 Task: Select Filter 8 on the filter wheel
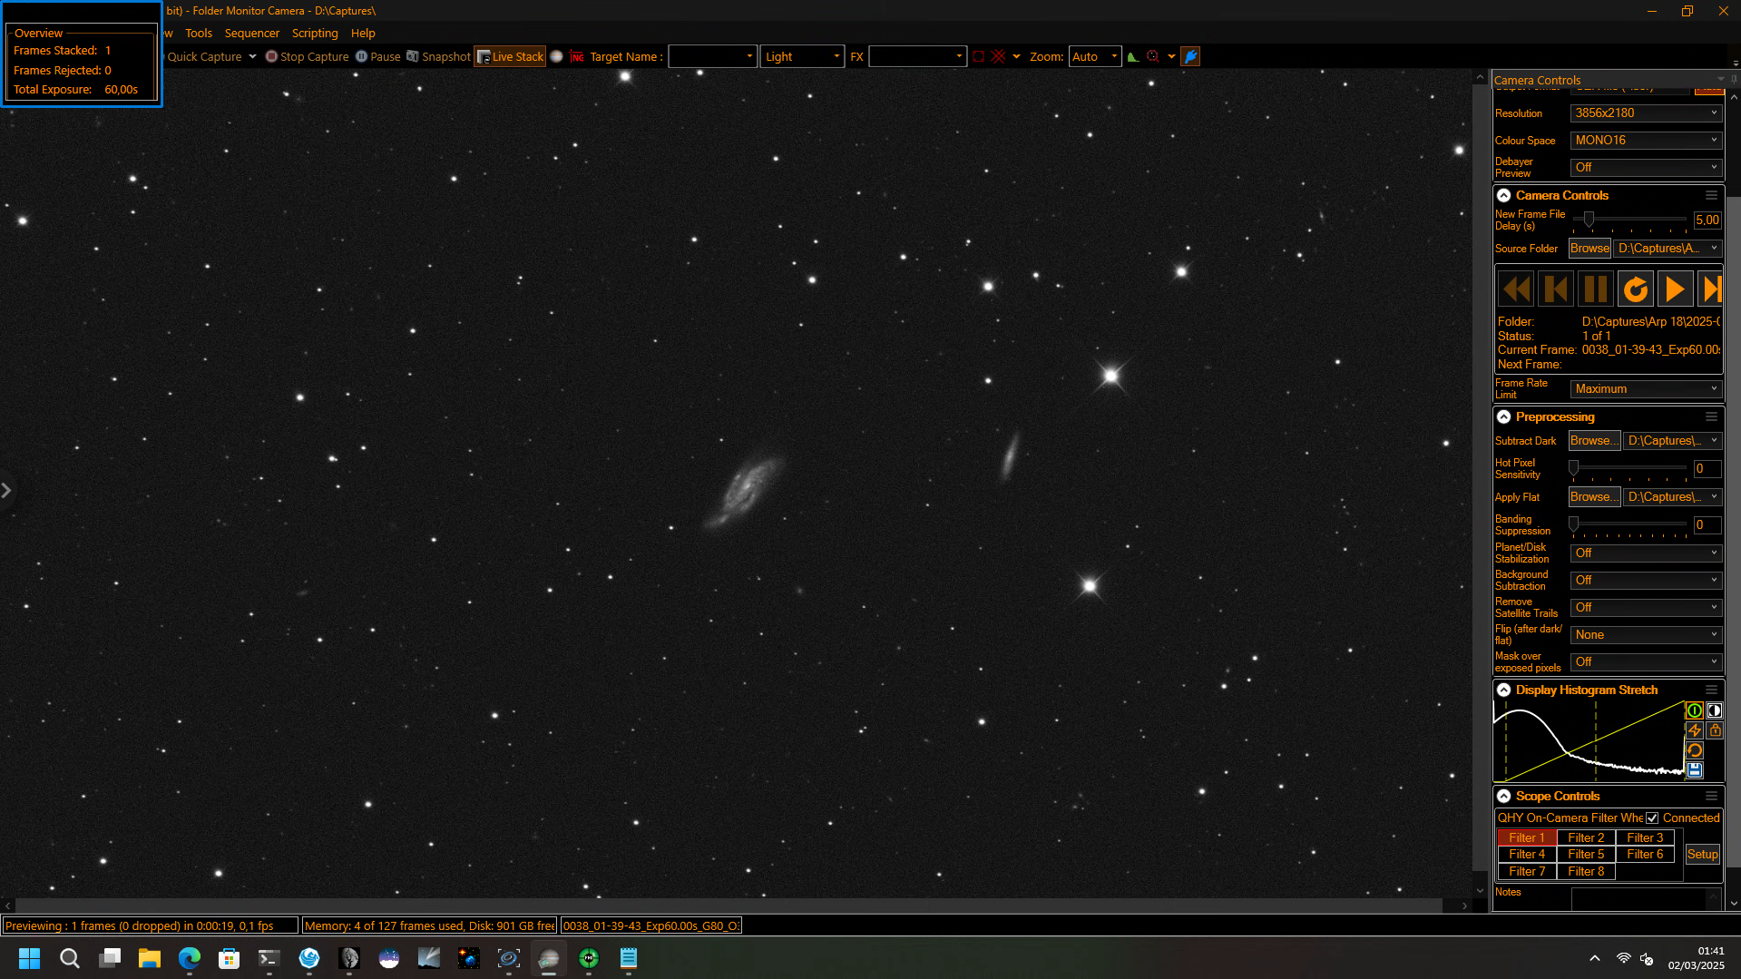click(x=1586, y=871)
